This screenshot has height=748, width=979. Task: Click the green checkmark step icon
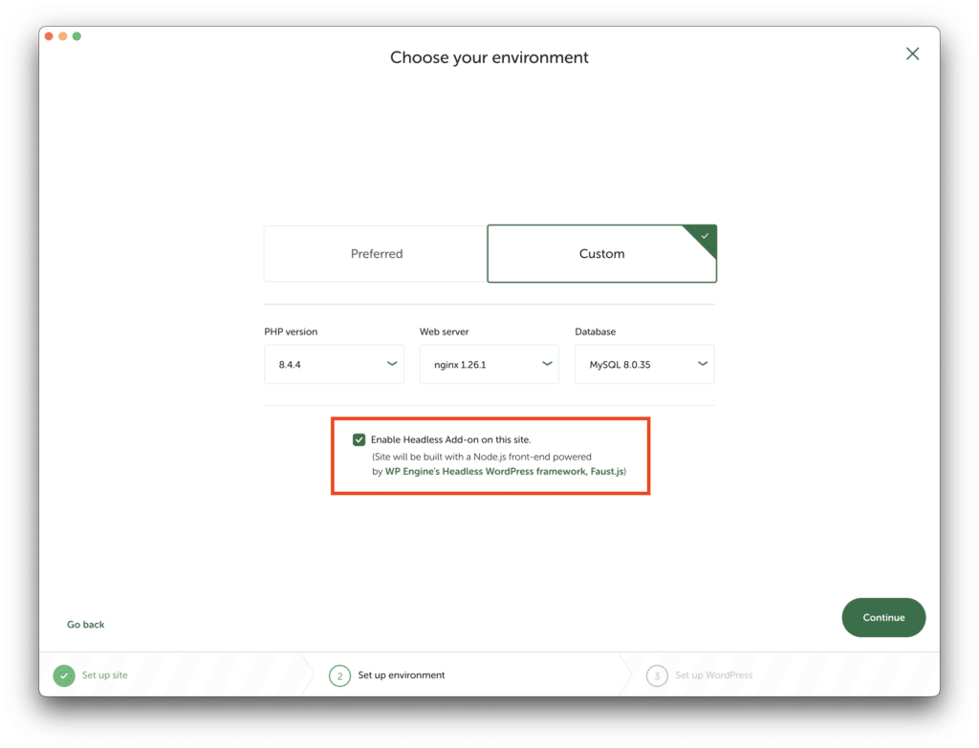point(64,675)
